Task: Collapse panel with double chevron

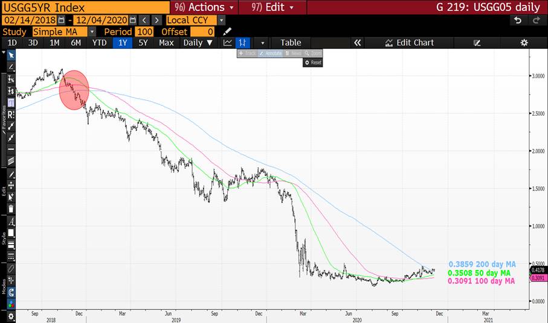Action: point(357,43)
